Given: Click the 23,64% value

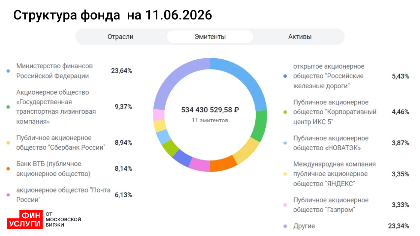Looking at the screenshot, I should 122,71.
